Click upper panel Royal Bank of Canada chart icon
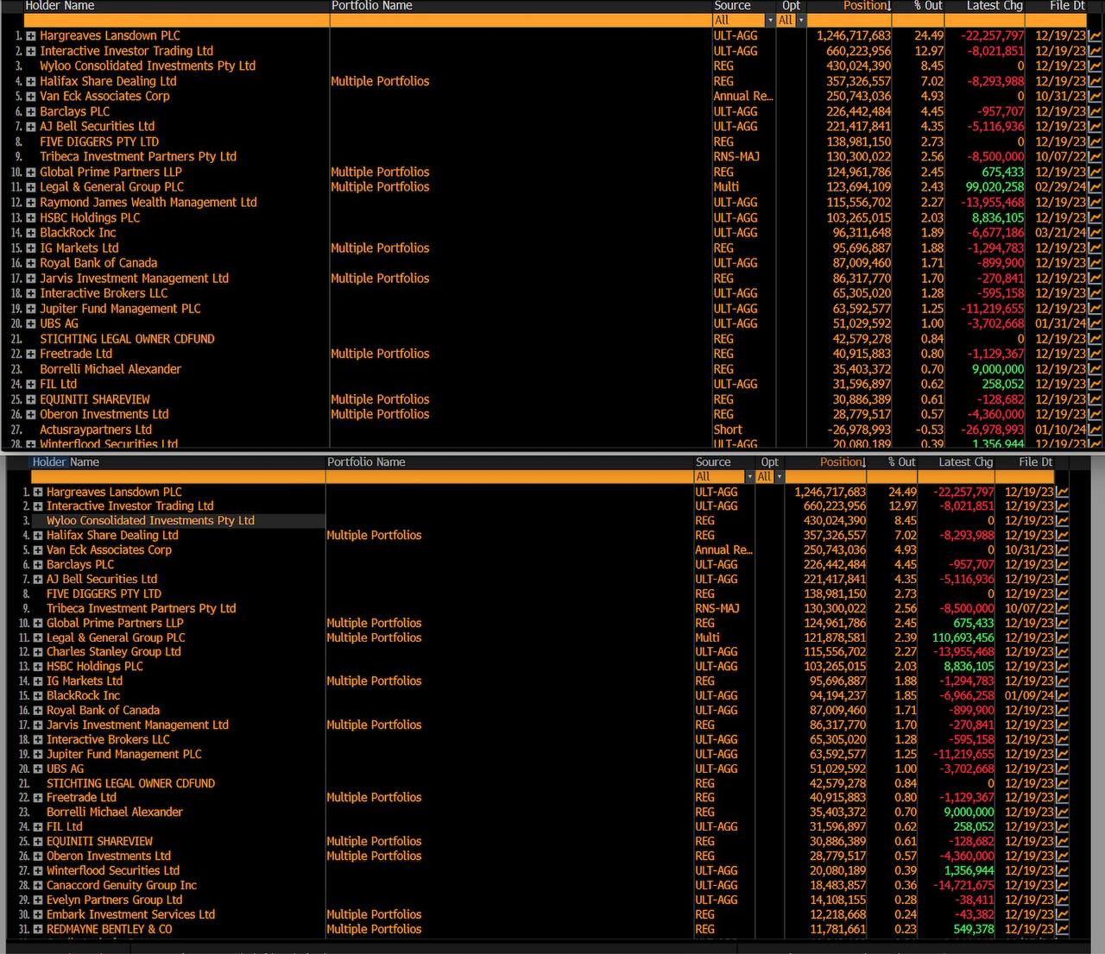This screenshot has width=1105, height=954. (1095, 263)
